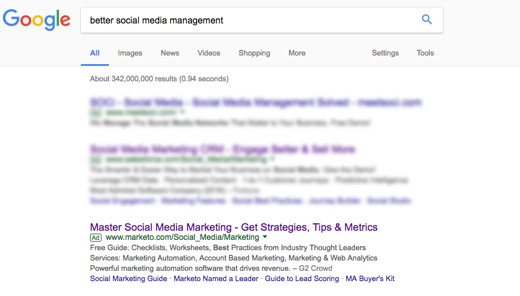Click the Marketo Named a Leader link
520x296 pixels.
216,279
